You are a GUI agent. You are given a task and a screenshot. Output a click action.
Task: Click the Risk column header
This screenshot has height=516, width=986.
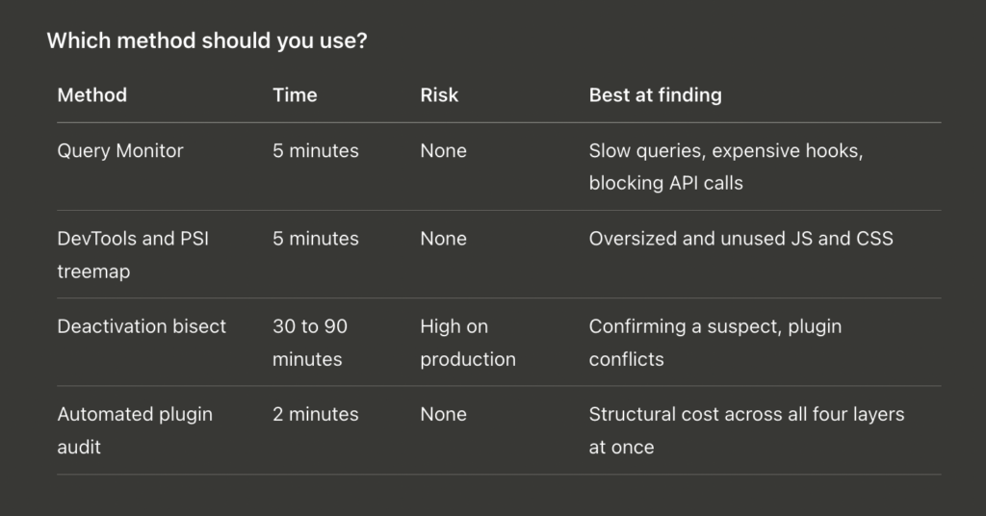[439, 95]
